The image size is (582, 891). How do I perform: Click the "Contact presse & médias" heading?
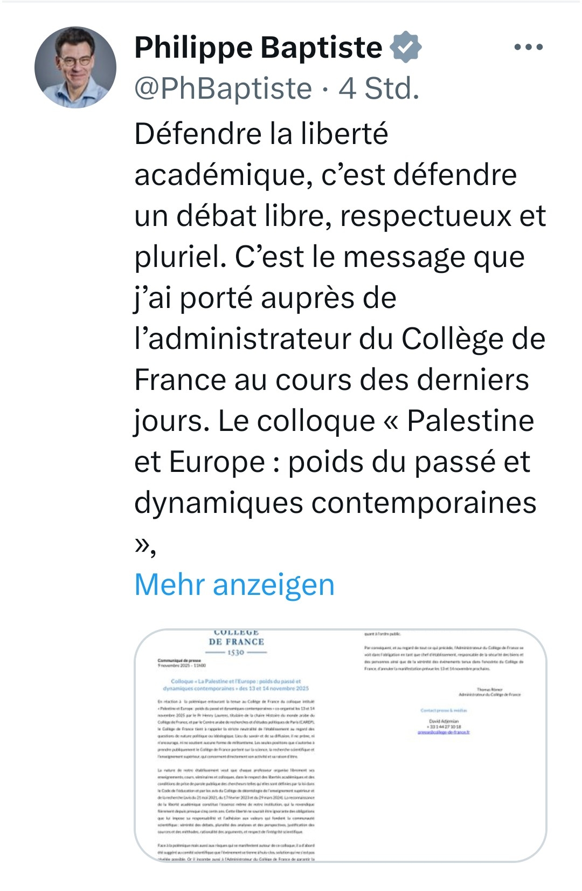pyautogui.click(x=444, y=710)
